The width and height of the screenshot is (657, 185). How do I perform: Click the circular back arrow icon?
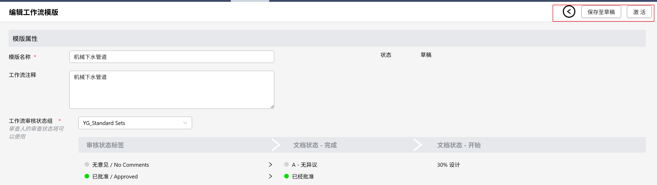click(x=569, y=12)
